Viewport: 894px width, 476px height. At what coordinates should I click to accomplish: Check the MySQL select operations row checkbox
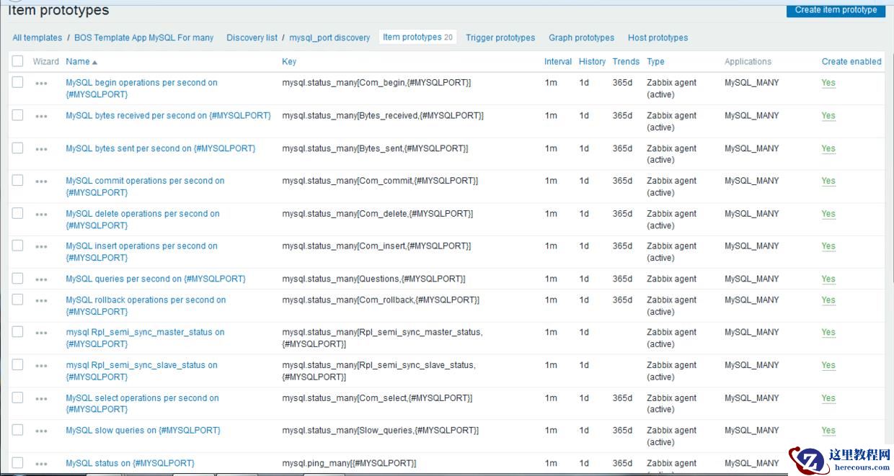17,397
